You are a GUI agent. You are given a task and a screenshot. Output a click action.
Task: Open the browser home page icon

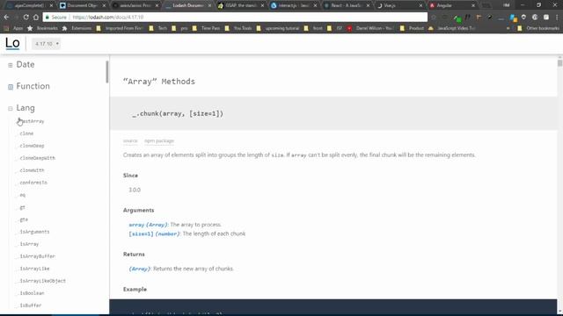[x=36, y=18]
